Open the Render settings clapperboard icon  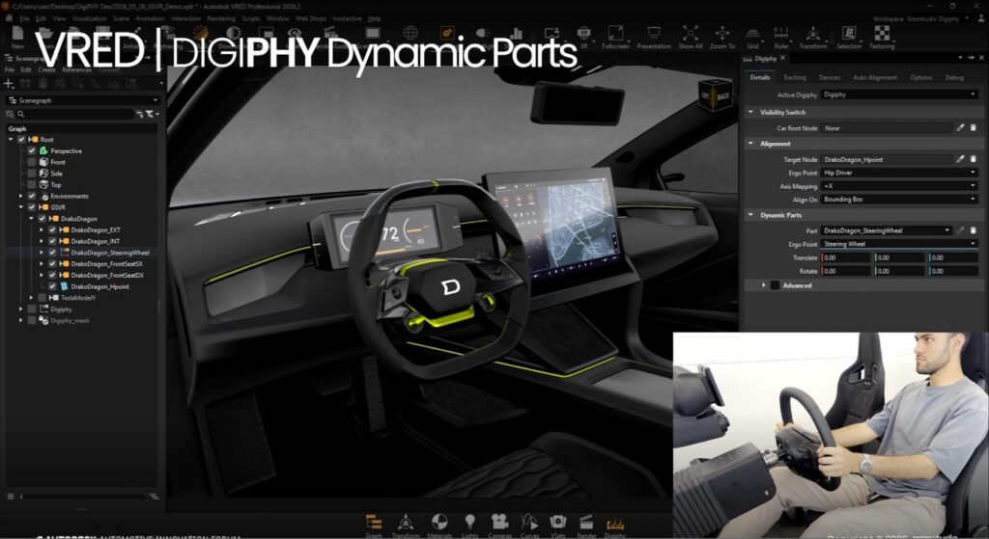click(586, 523)
